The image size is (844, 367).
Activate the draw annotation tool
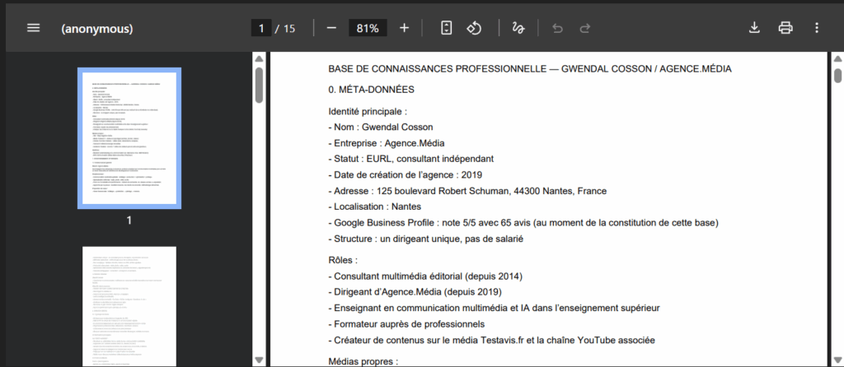point(518,28)
